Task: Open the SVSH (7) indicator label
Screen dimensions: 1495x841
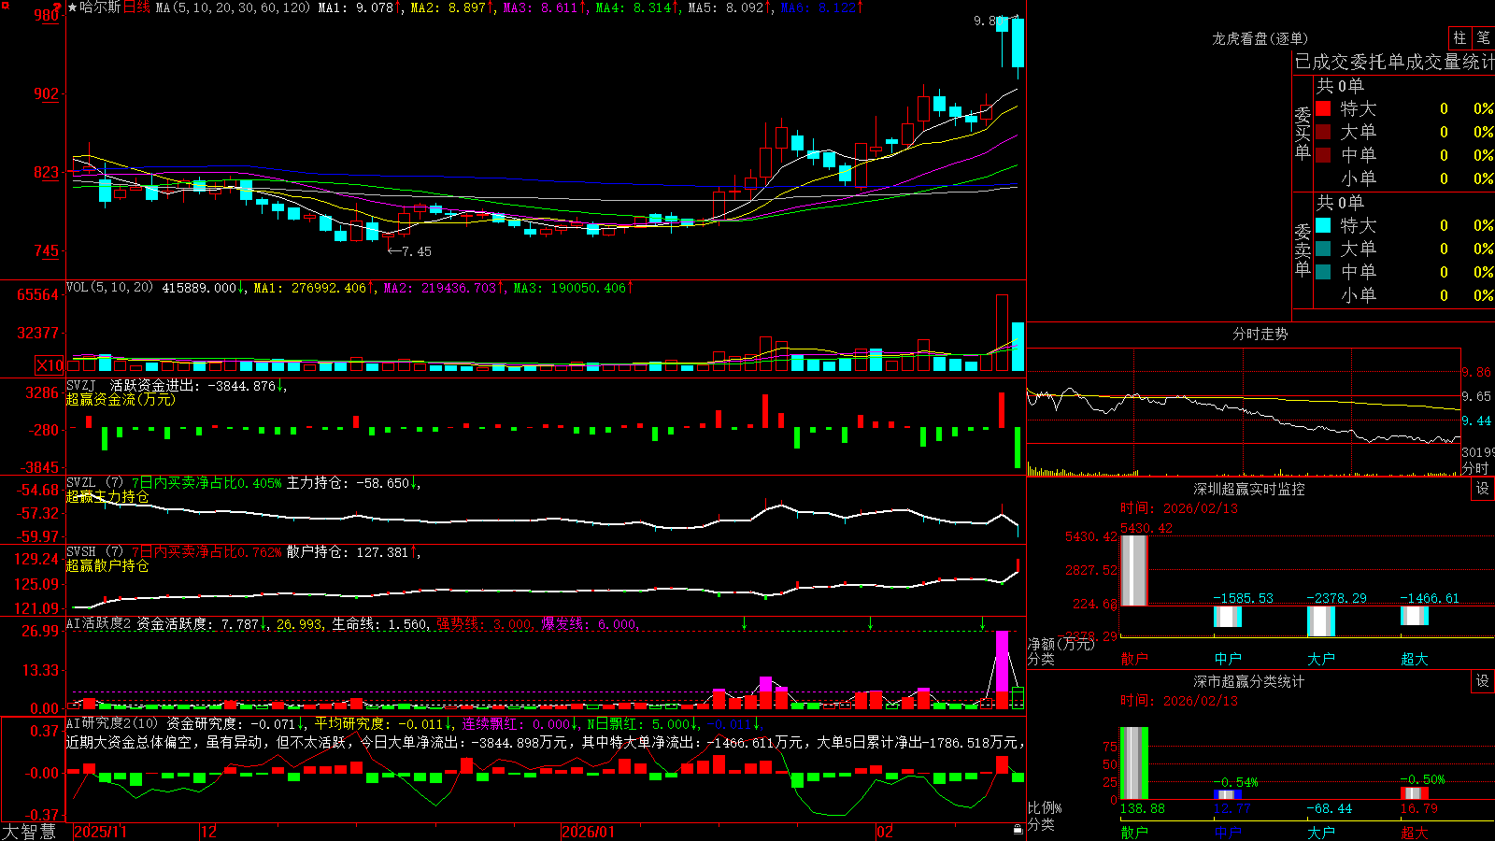Action: pos(94,552)
